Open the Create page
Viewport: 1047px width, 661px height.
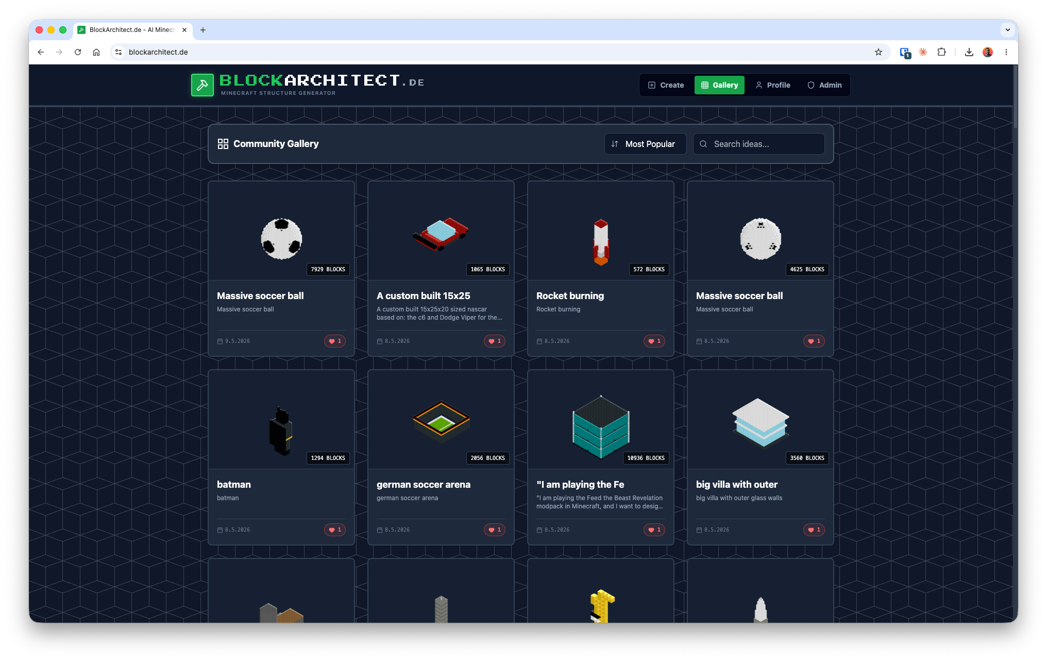(x=666, y=85)
